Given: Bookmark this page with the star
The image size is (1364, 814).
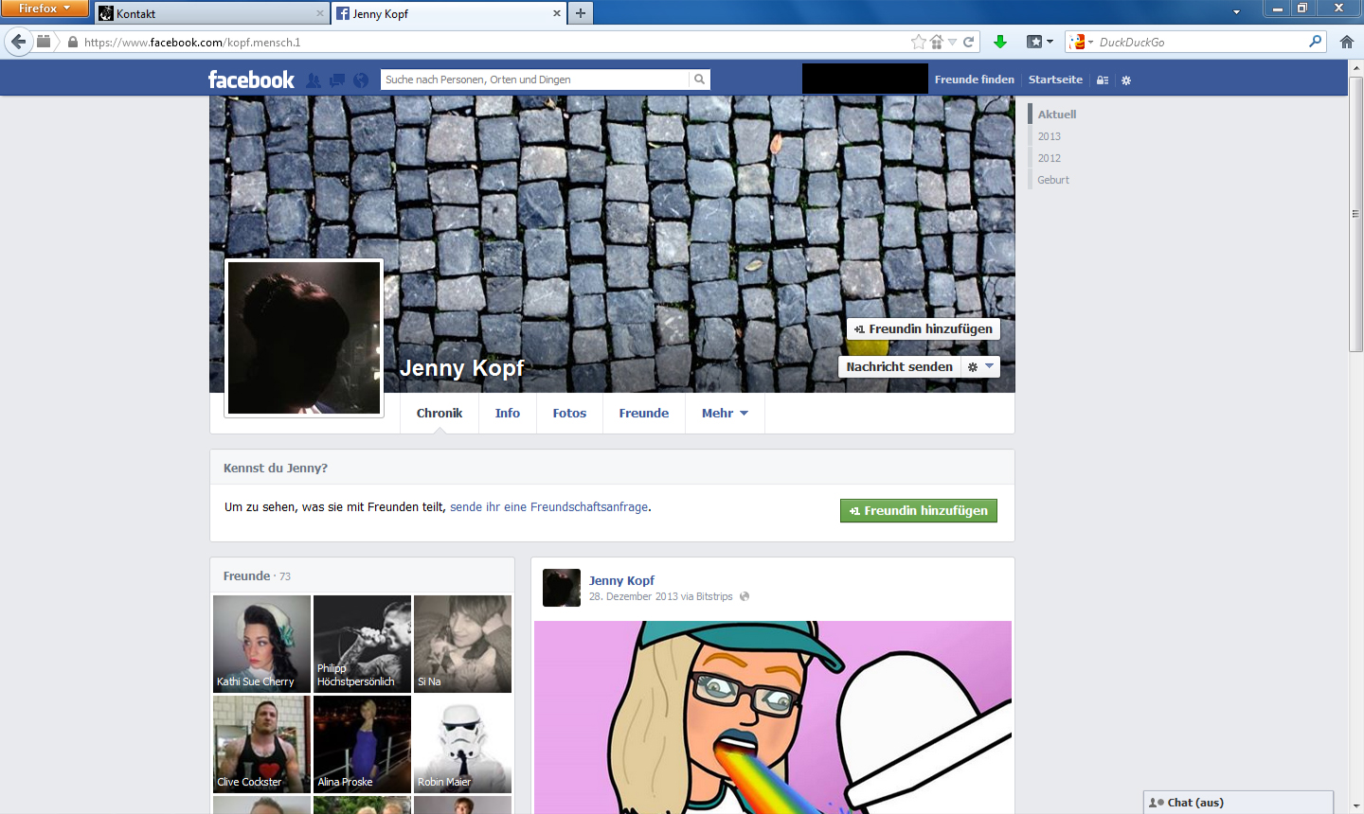Looking at the screenshot, I should (918, 42).
